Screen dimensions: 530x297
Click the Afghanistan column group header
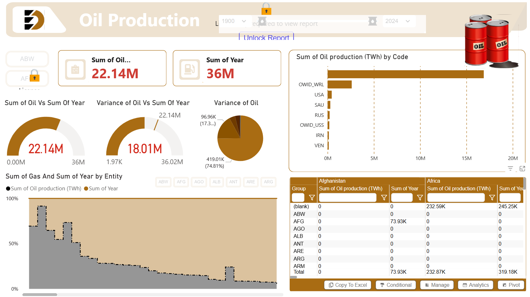click(371, 181)
